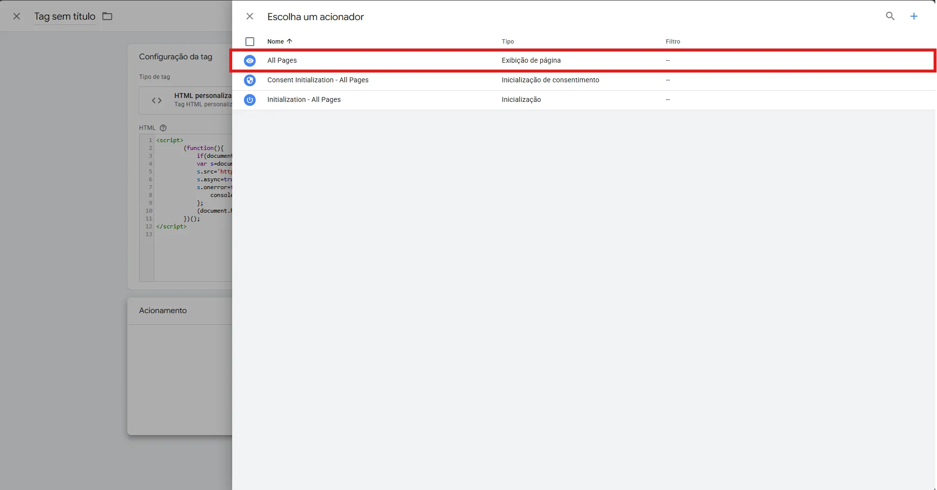Tick the select-all checkbox beside Nome
Screen dimensions: 937x490
point(250,42)
